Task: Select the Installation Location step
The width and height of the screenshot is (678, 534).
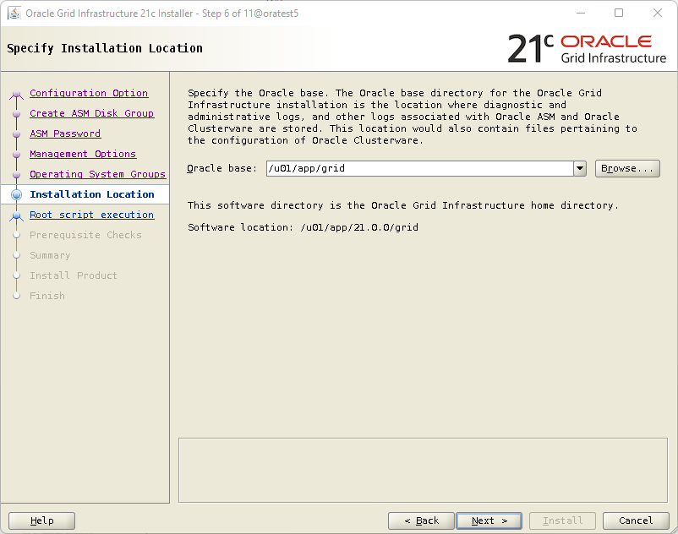Action: tap(91, 194)
